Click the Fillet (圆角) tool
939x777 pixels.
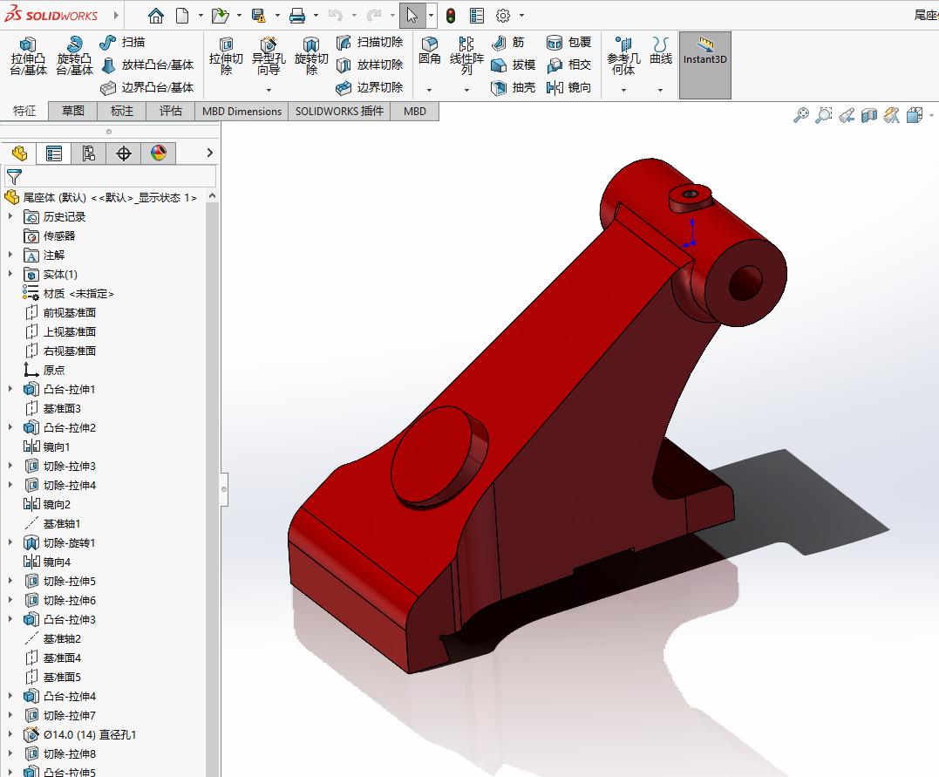(429, 51)
